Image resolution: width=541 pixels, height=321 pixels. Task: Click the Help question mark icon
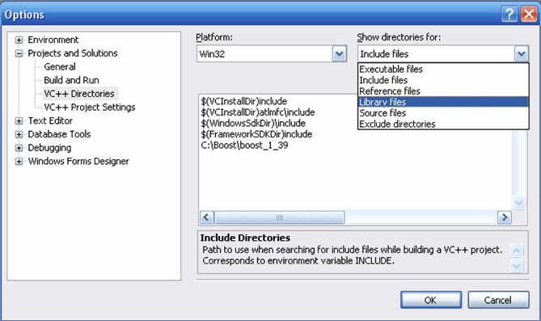509,15
